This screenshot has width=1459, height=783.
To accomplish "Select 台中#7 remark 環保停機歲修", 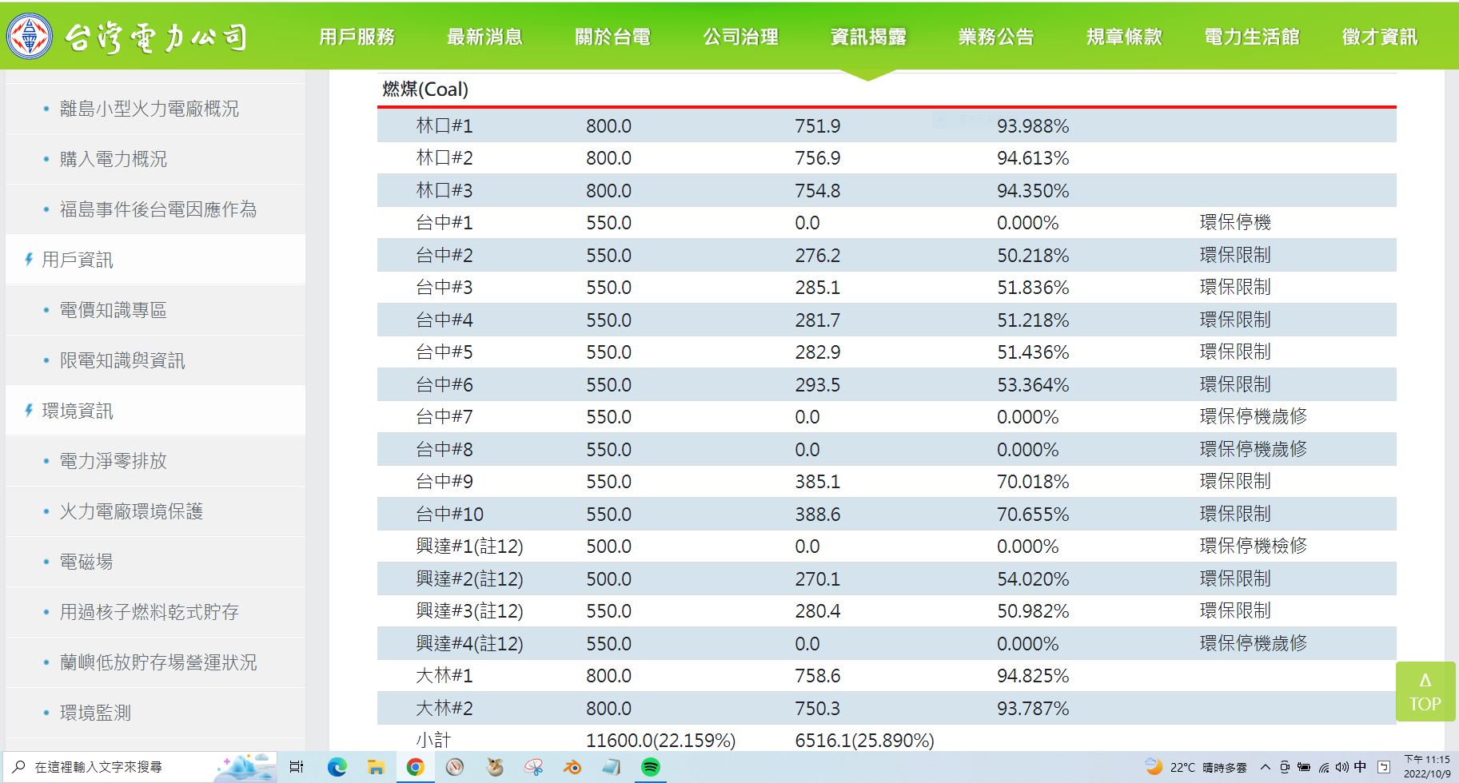I will pos(1254,416).
